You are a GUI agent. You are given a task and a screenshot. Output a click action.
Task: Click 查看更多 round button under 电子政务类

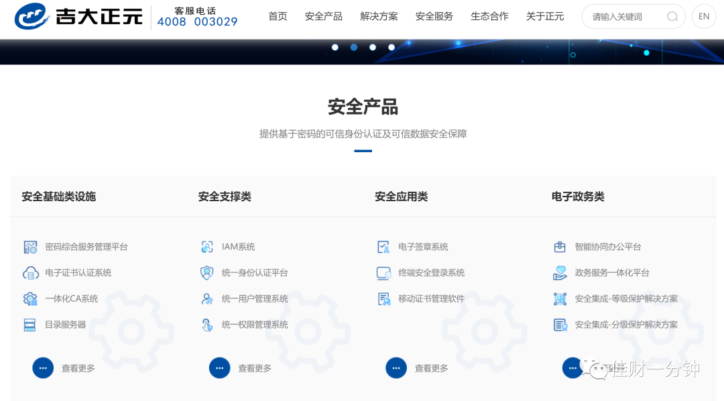(572, 368)
